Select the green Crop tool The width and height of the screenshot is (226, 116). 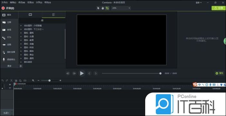click(x=107, y=8)
